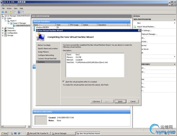Click the Features node icon
This screenshot has width=177, height=136.
[x=6, y=28]
